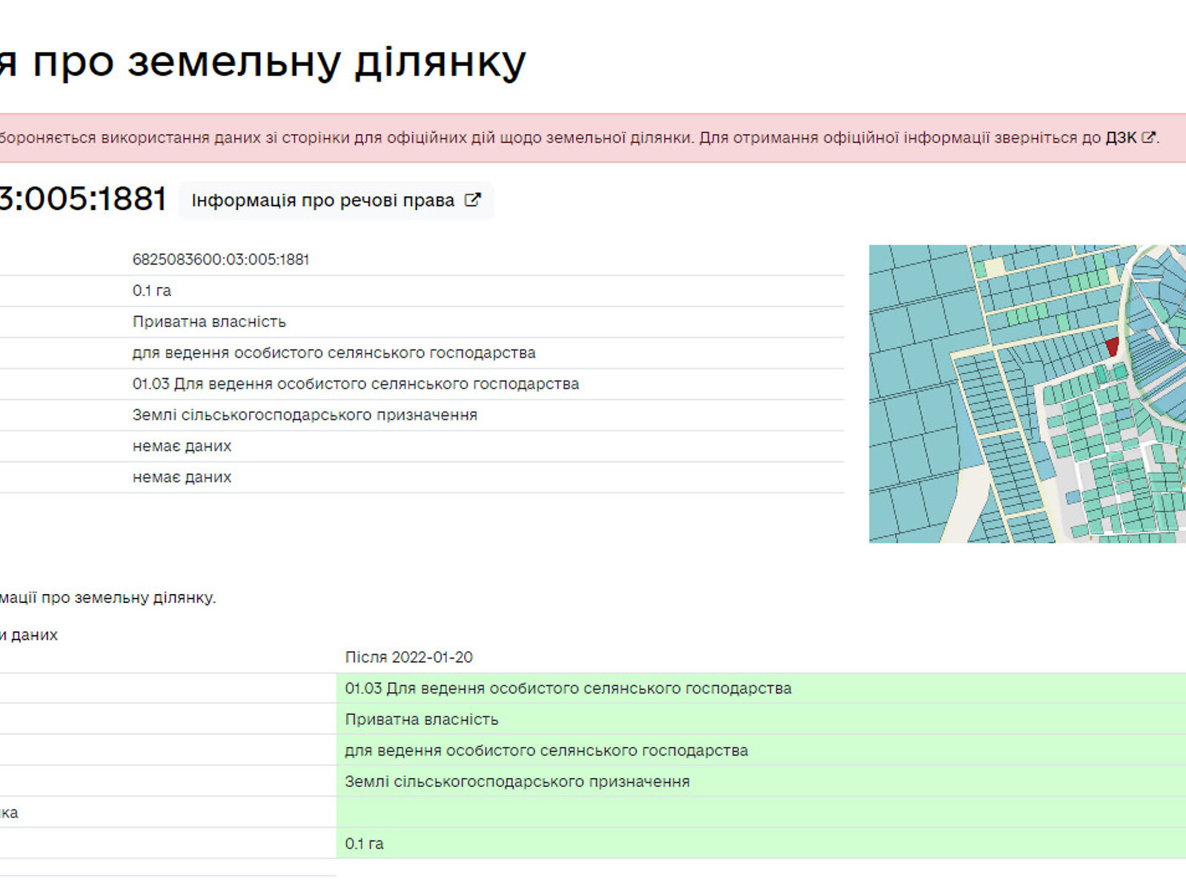Click the external link icon beside ДЗК
This screenshot has height=890, width=1186.
point(1148,137)
